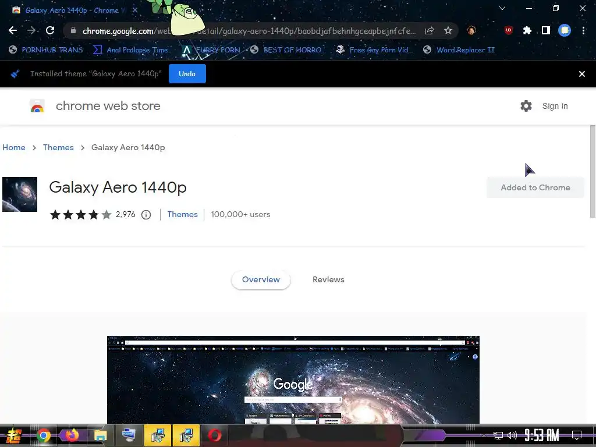This screenshot has width=596, height=447.
Task: Open Themes category link beside rating
Action: (182, 214)
